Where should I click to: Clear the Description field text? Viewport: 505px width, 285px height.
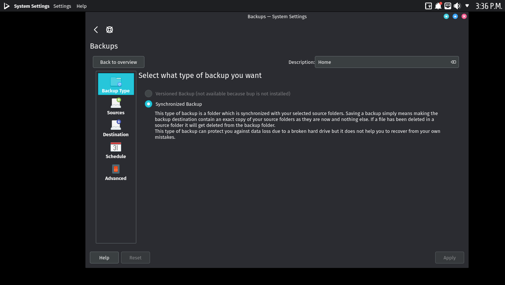pyautogui.click(x=453, y=62)
